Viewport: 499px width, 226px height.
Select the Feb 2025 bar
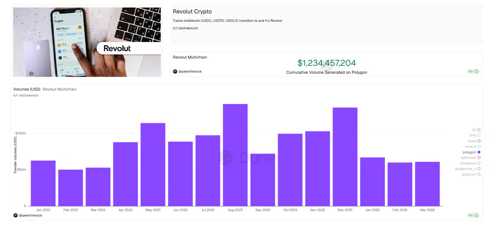(x=70, y=188)
